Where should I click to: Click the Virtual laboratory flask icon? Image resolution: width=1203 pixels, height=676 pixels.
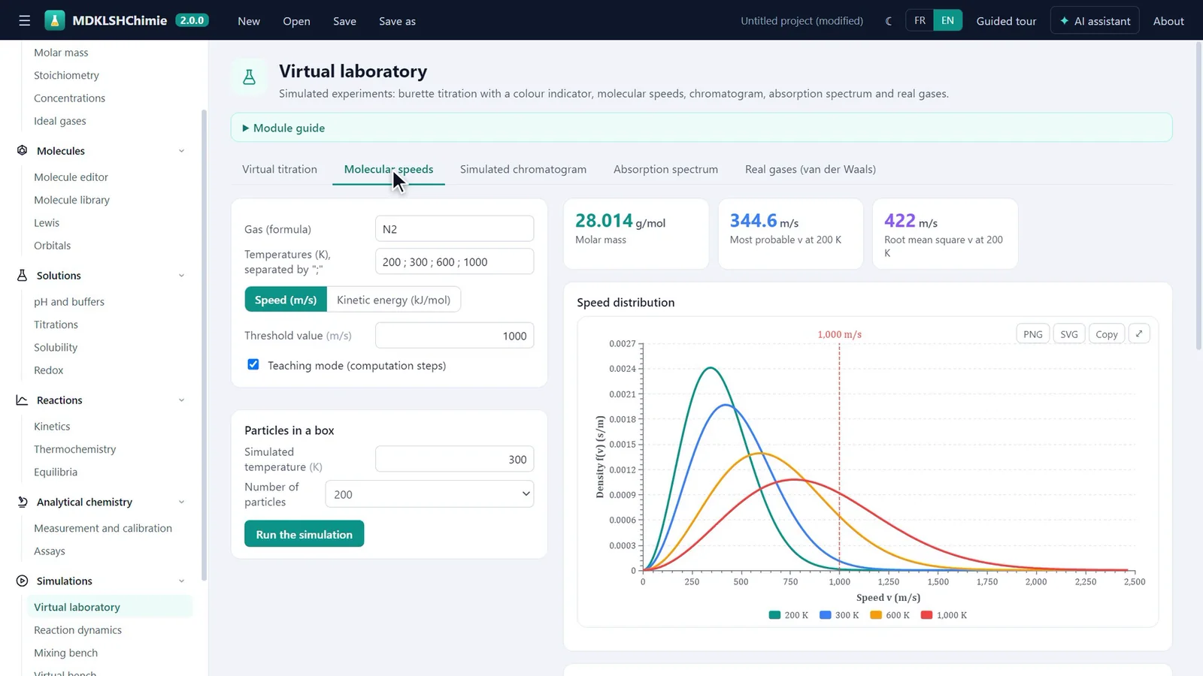249,77
